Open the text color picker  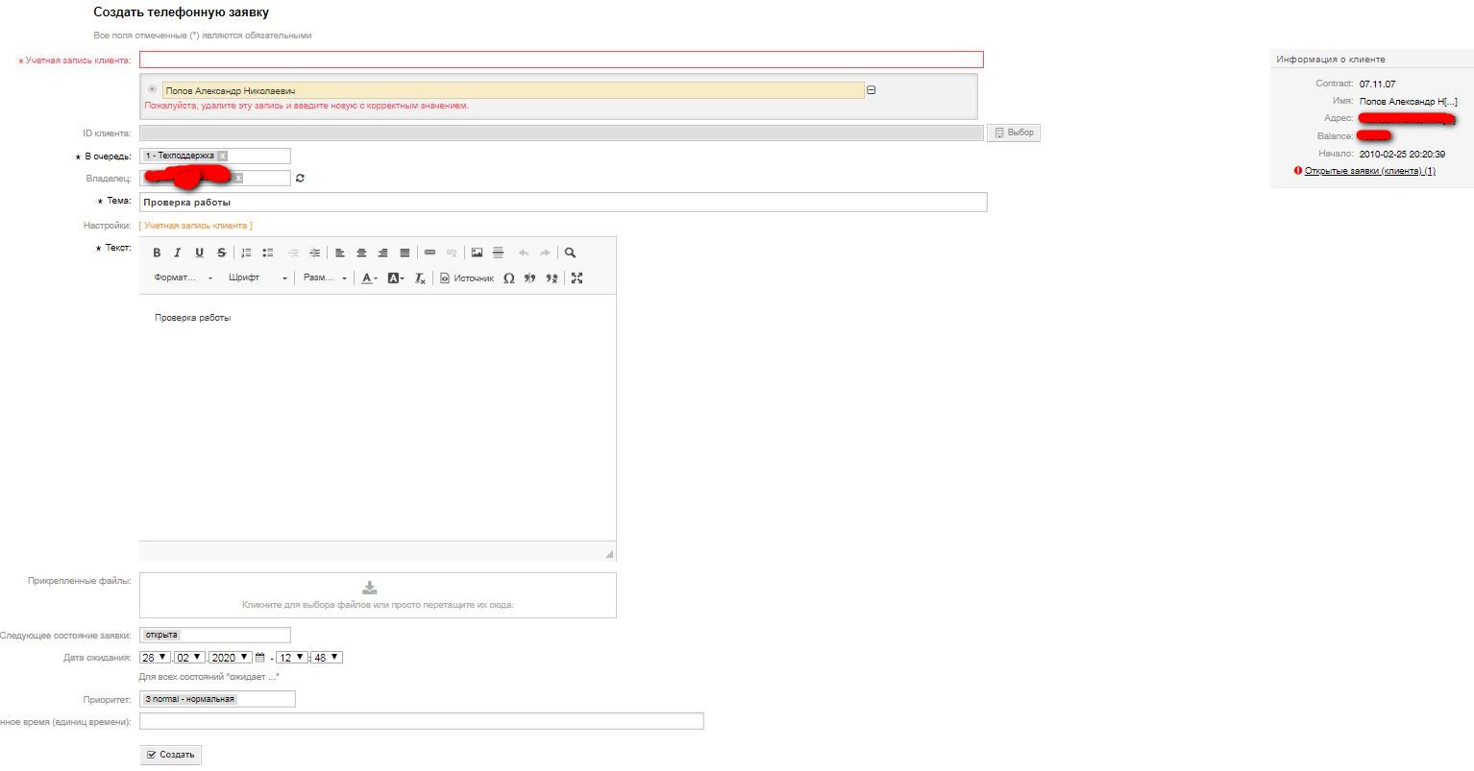point(369,277)
